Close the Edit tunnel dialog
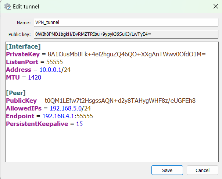The image size is (222, 179). pyautogui.click(x=216, y=6)
